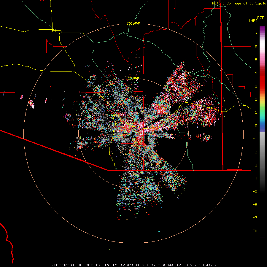Click the 100 NMI range ring label

[x=133, y=23]
